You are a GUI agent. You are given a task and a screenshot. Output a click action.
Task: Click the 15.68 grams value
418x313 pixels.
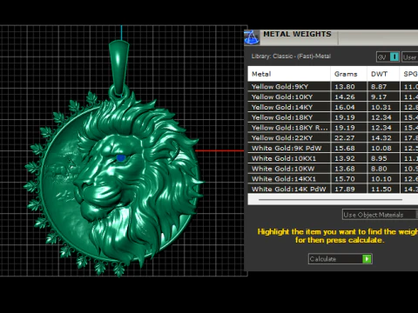point(345,148)
